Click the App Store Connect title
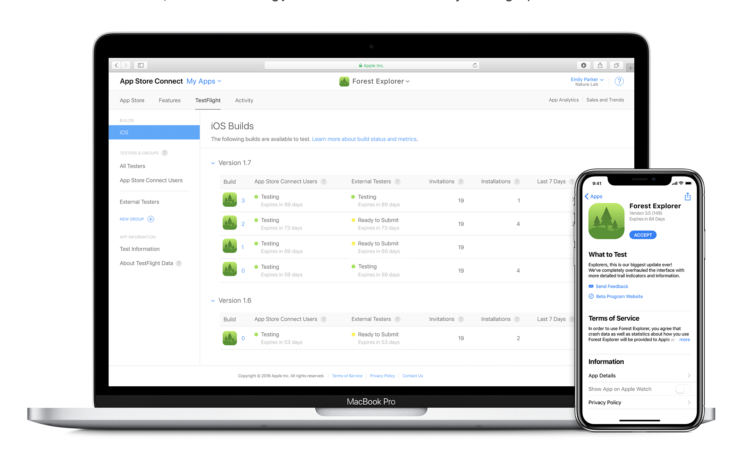The width and height of the screenshot is (751, 476). [x=151, y=81]
